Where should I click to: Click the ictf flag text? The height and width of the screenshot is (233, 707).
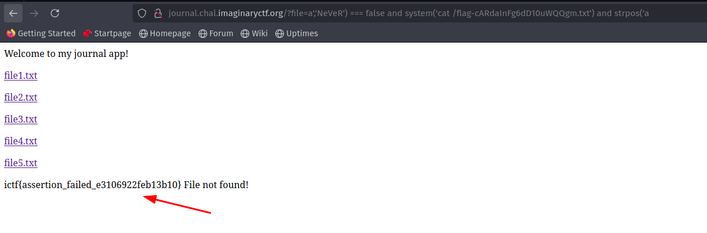(93, 185)
